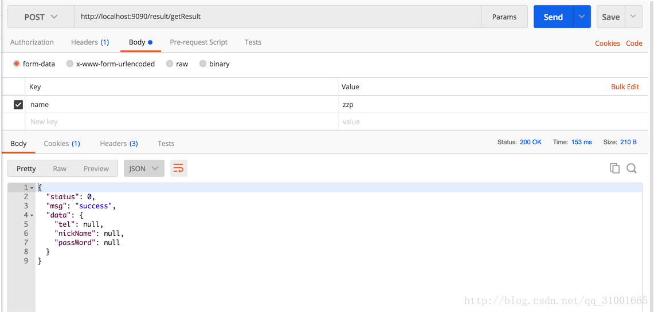
Task: Select the raw body radio option
Action: [169, 64]
